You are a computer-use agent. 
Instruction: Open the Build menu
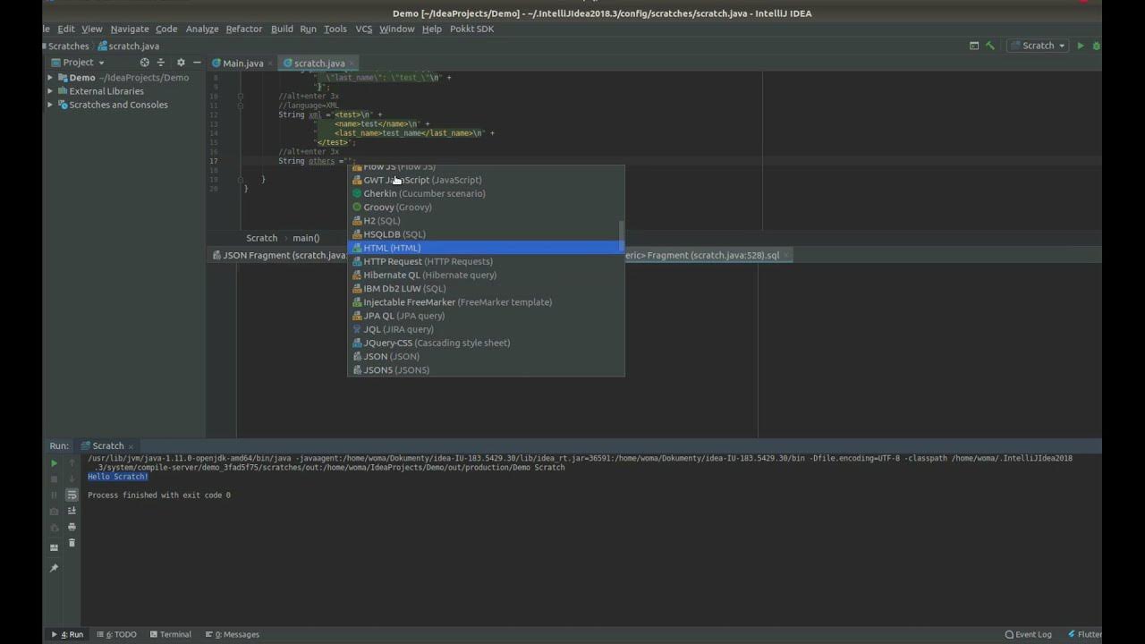point(282,29)
